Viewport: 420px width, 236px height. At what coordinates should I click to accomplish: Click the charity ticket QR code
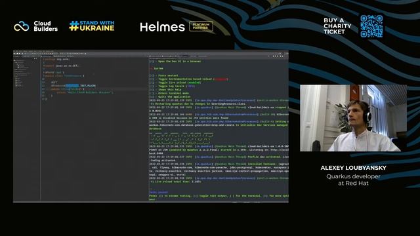pyautogui.click(x=371, y=26)
